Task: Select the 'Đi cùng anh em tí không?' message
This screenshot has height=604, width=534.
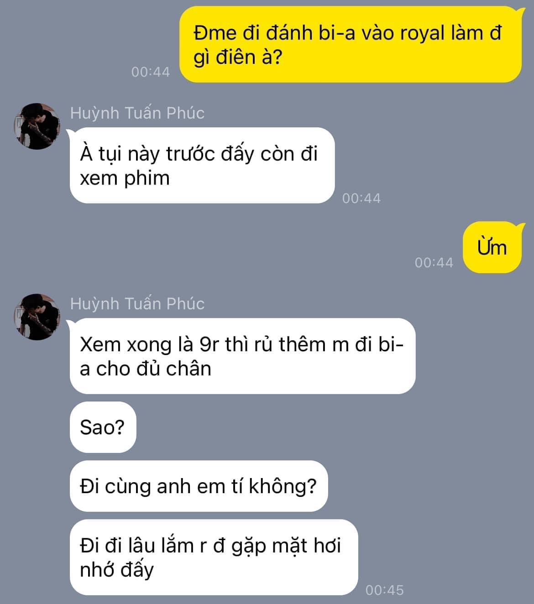Action: (x=199, y=486)
